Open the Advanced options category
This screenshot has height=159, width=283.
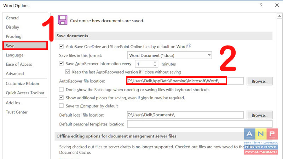15,73
